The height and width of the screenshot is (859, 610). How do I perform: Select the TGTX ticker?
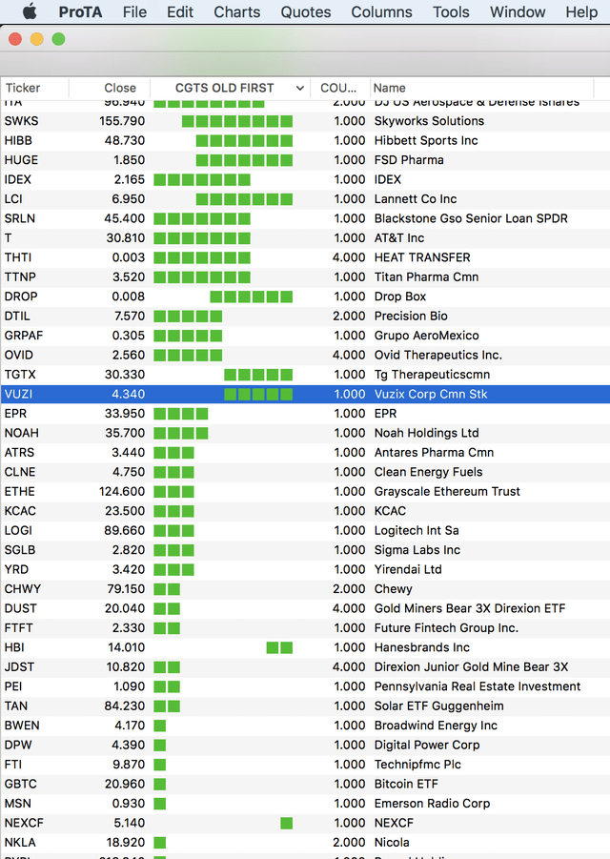click(x=20, y=375)
